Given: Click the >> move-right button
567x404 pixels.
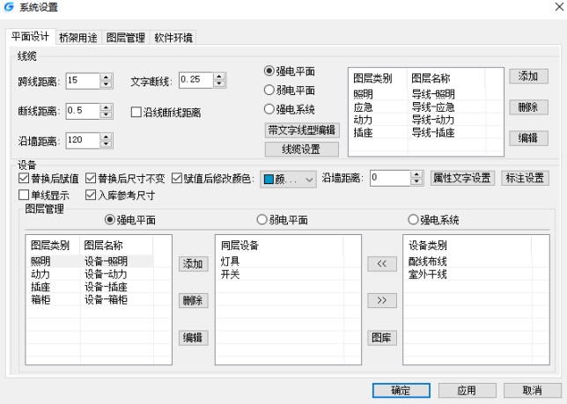Looking at the screenshot, I should 382,301.
